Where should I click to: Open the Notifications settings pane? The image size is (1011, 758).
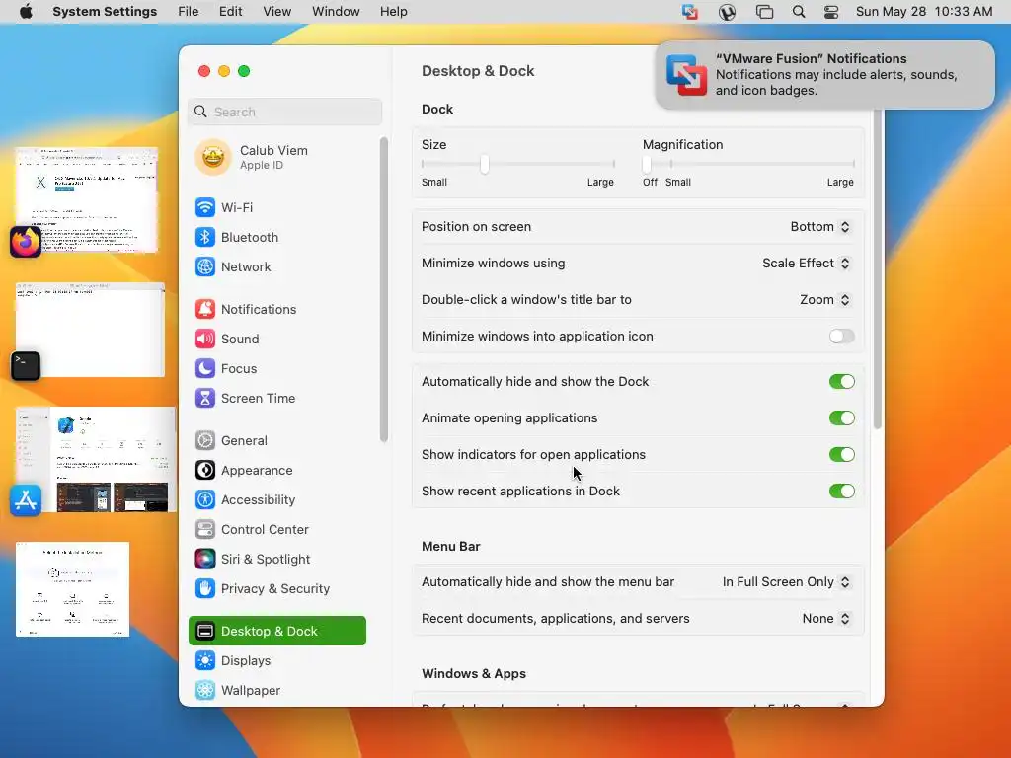pos(277,309)
